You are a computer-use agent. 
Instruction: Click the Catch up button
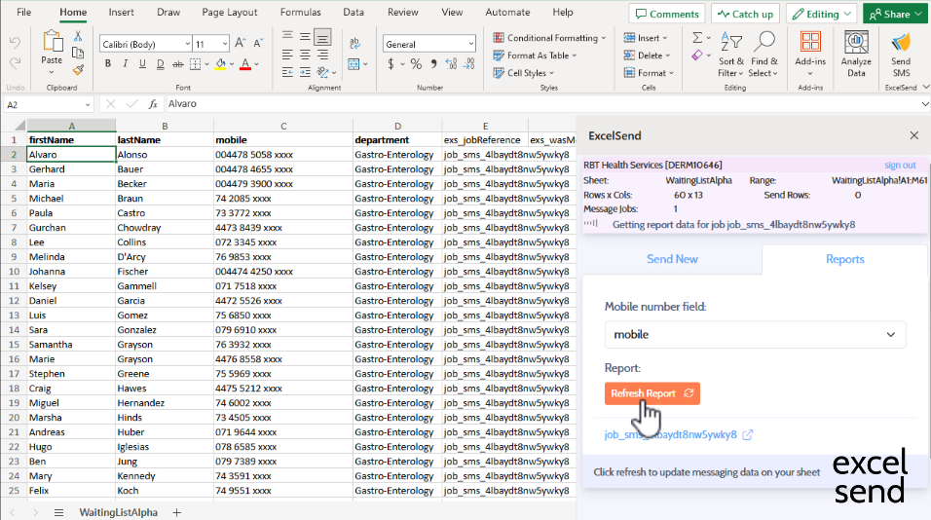tap(746, 14)
